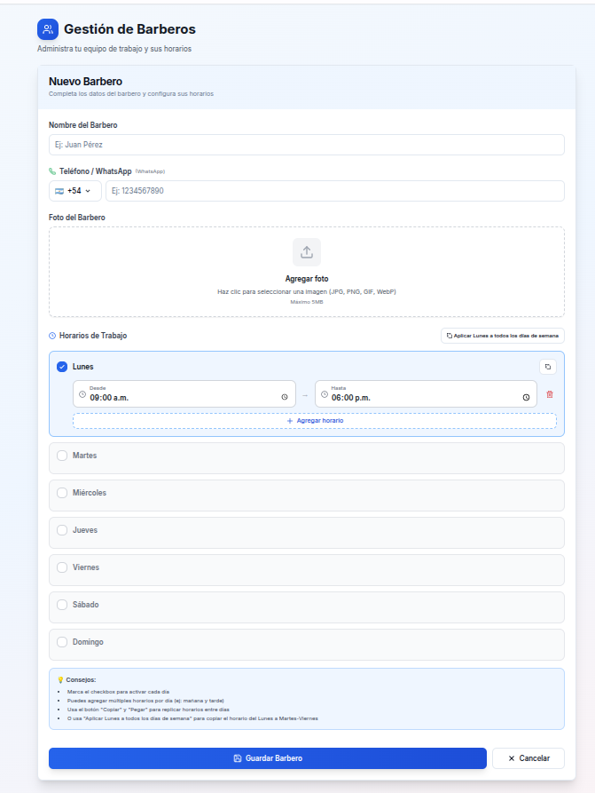
Task: Enable the Jueves day checkbox
Action: (x=61, y=530)
